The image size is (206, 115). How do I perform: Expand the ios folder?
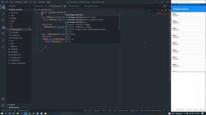click(x=12, y=24)
